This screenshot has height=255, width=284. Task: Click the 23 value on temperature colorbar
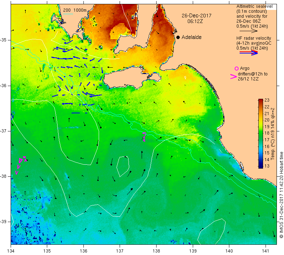pos(267,100)
